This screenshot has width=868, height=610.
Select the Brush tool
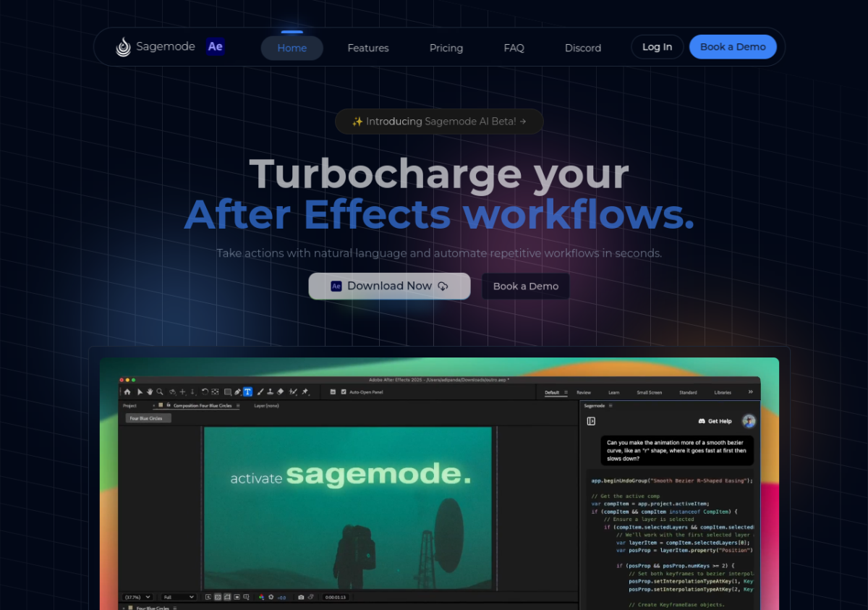(x=260, y=392)
